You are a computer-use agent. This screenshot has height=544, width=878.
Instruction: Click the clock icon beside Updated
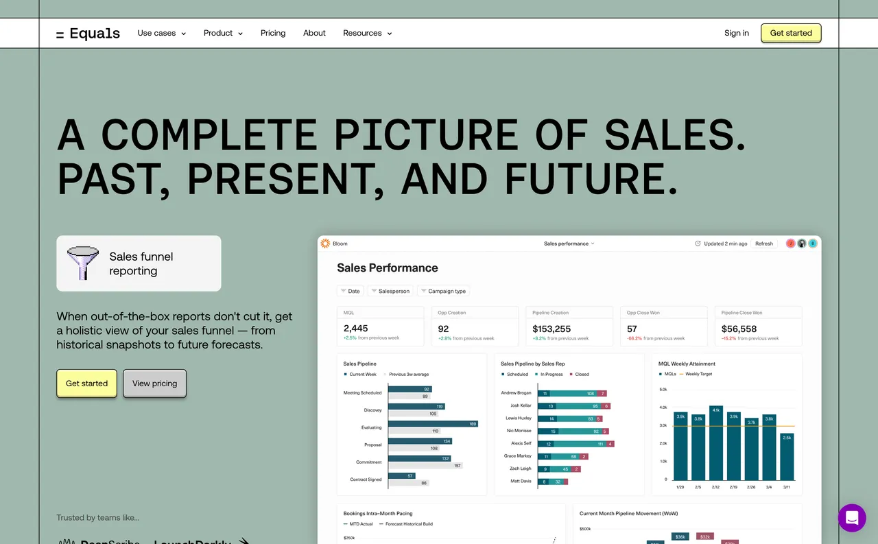698,244
